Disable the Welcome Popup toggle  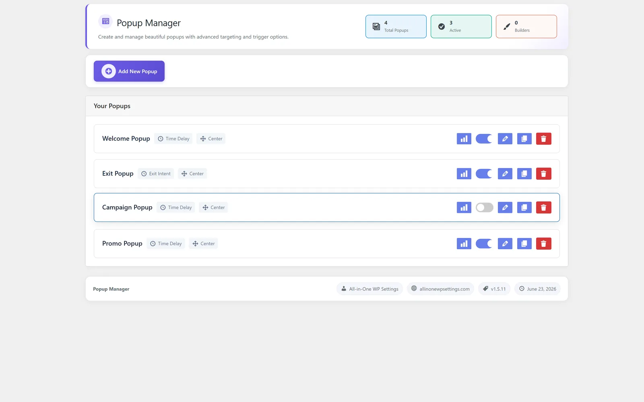coord(484,139)
